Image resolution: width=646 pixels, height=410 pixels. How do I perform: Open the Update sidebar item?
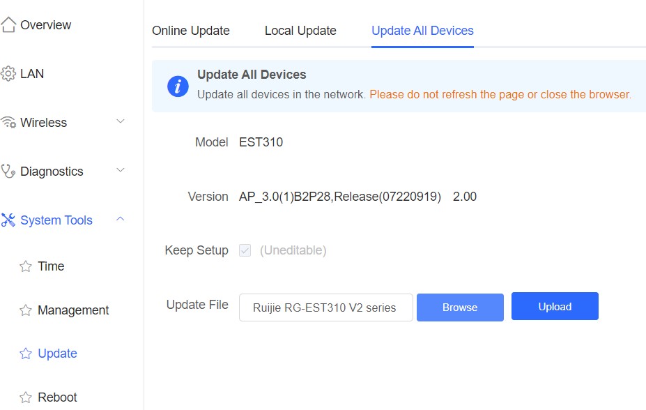(x=57, y=354)
